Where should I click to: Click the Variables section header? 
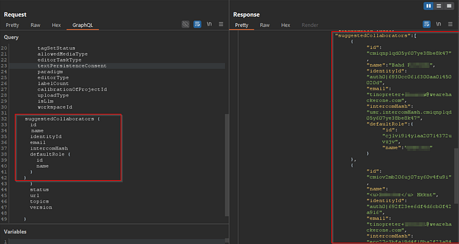(15, 232)
